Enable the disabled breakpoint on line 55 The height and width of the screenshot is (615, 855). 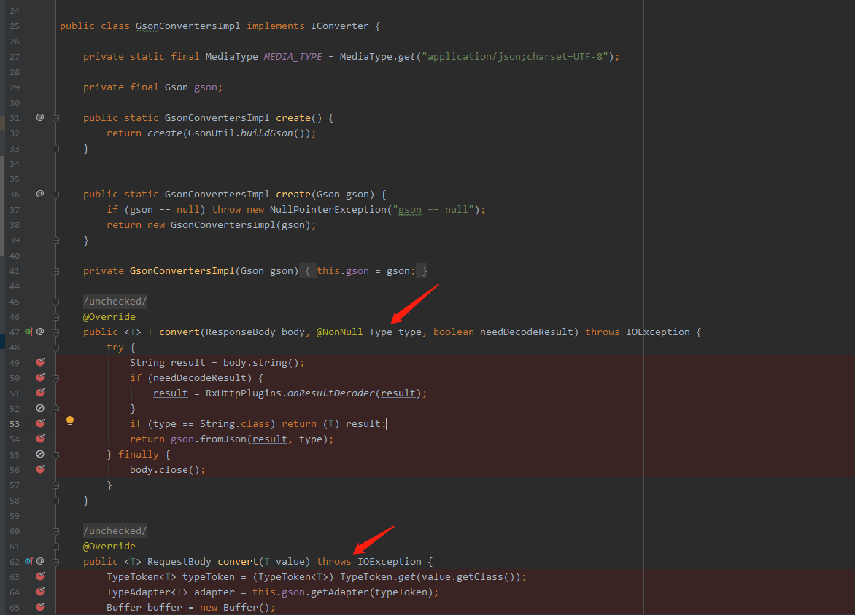click(x=39, y=454)
